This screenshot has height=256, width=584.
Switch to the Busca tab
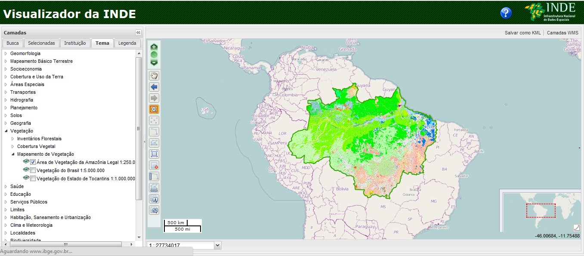coord(12,43)
